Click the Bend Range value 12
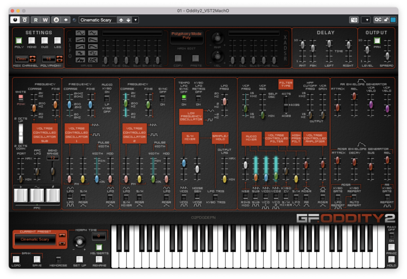Image resolution: width=407 pixels, height=279 pixels. tap(53, 158)
